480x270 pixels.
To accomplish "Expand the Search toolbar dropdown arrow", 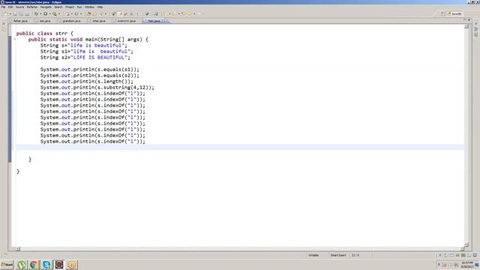I will click(106, 13).
